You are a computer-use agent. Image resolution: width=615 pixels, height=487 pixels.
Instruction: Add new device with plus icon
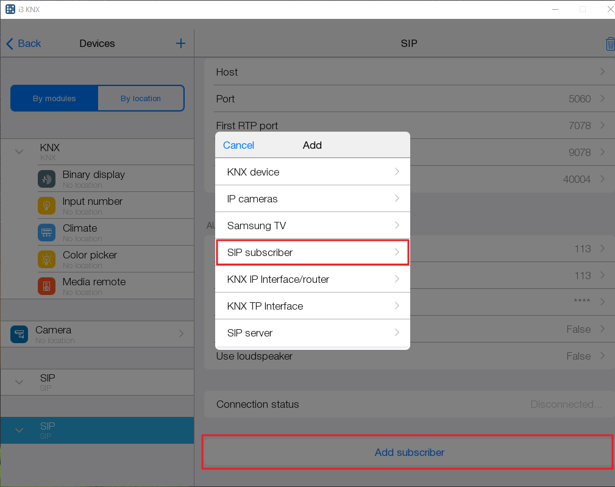pyautogui.click(x=180, y=43)
